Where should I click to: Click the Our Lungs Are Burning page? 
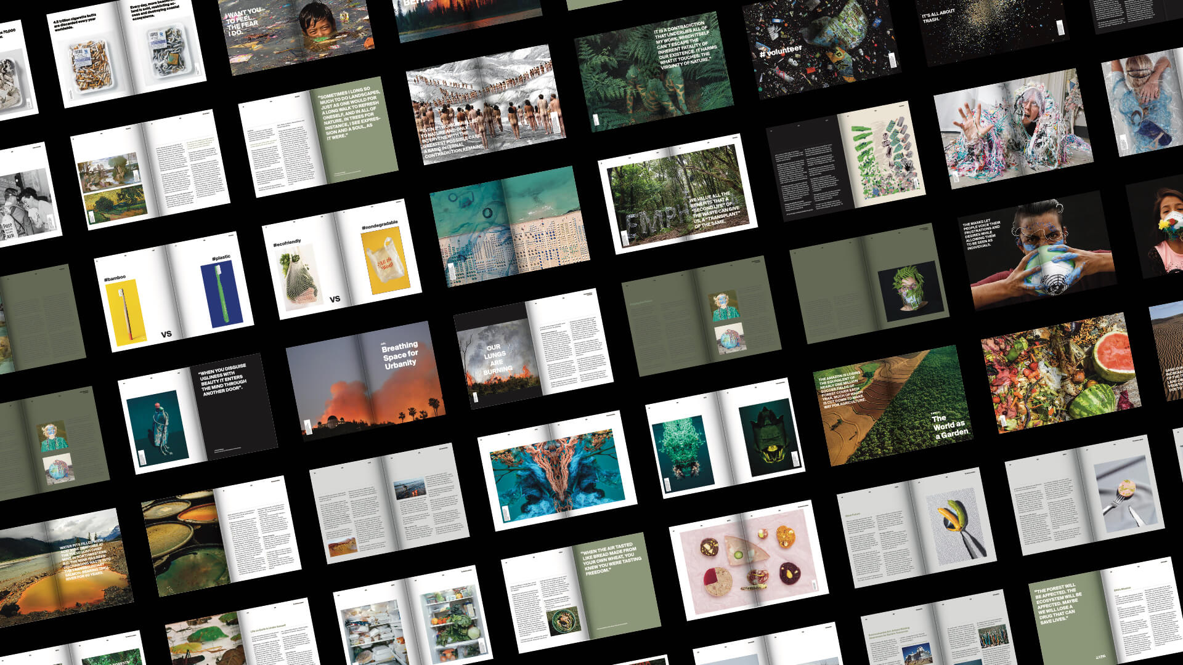[x=497, y=360]
